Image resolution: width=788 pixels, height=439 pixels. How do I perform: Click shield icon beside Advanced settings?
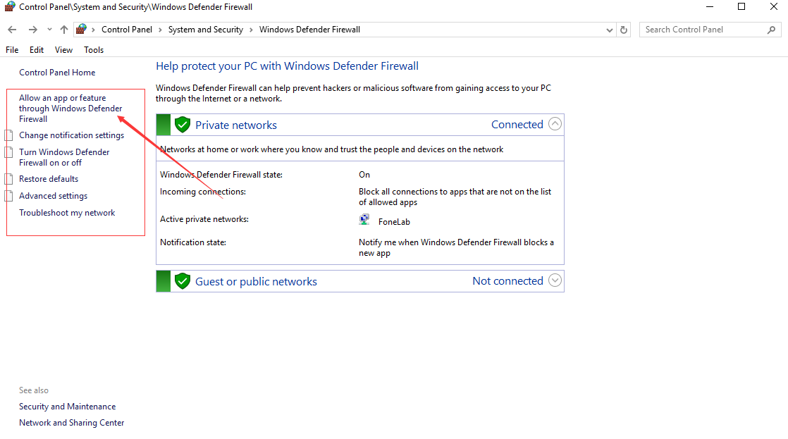[8, 196]
